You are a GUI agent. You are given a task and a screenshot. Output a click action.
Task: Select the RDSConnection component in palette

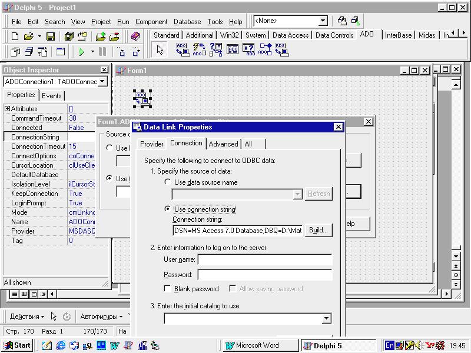click(282, 49)
